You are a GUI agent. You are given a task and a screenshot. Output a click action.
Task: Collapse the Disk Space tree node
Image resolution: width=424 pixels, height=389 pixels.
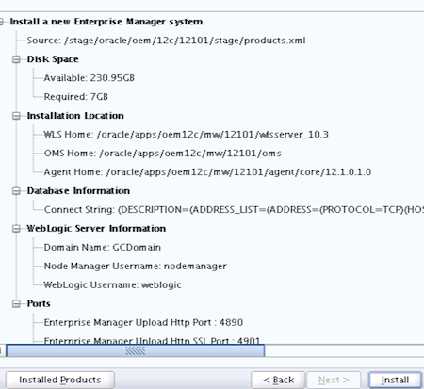[16, 59]
